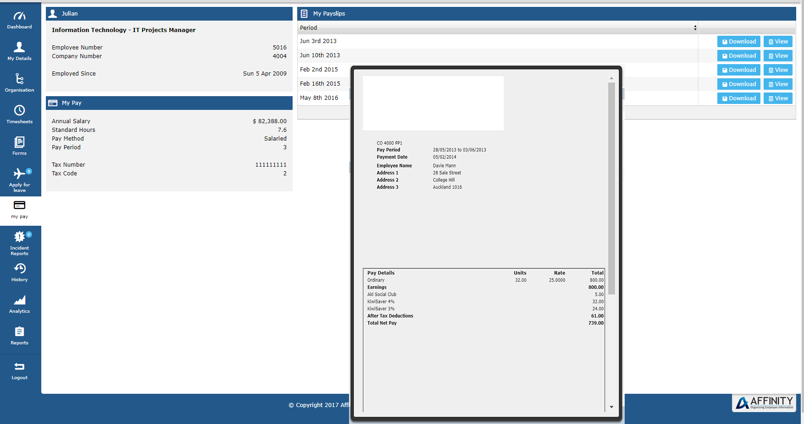Click the payslip preview scroll-down arrow
Viewport: 804px width, 424px height.
click(611, 407)
